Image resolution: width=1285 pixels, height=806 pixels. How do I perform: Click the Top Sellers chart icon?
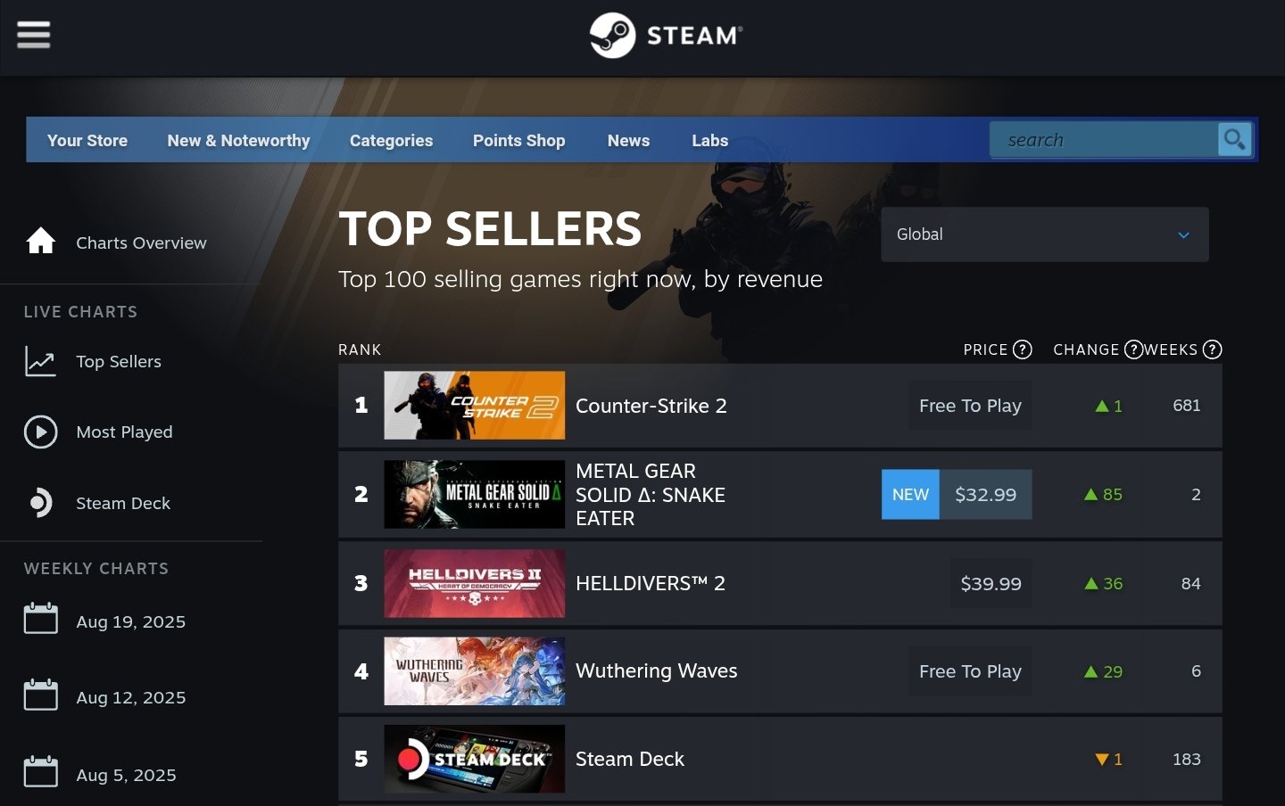41,361
